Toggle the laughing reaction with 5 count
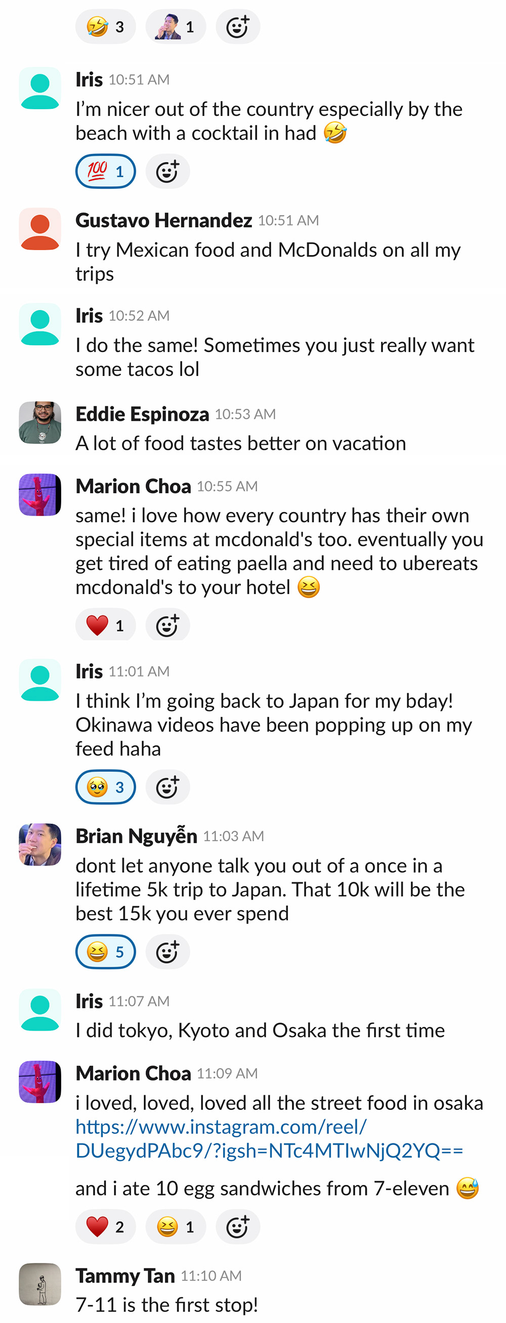 [x=105, y=952]
